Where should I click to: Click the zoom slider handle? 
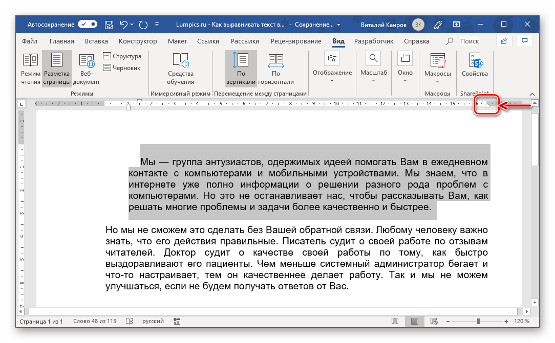tap(478, 322)
